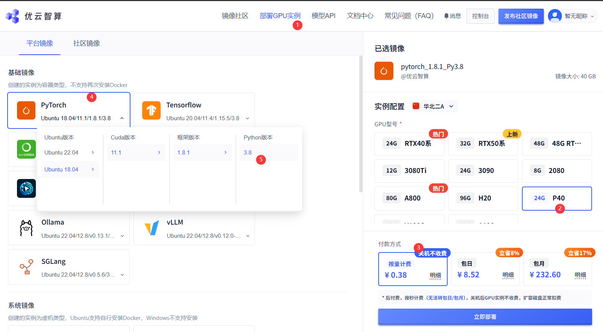Choose the 3090 GPU card
The height and width of the screenshot is (332, 603).
click(x=483, y=171)
